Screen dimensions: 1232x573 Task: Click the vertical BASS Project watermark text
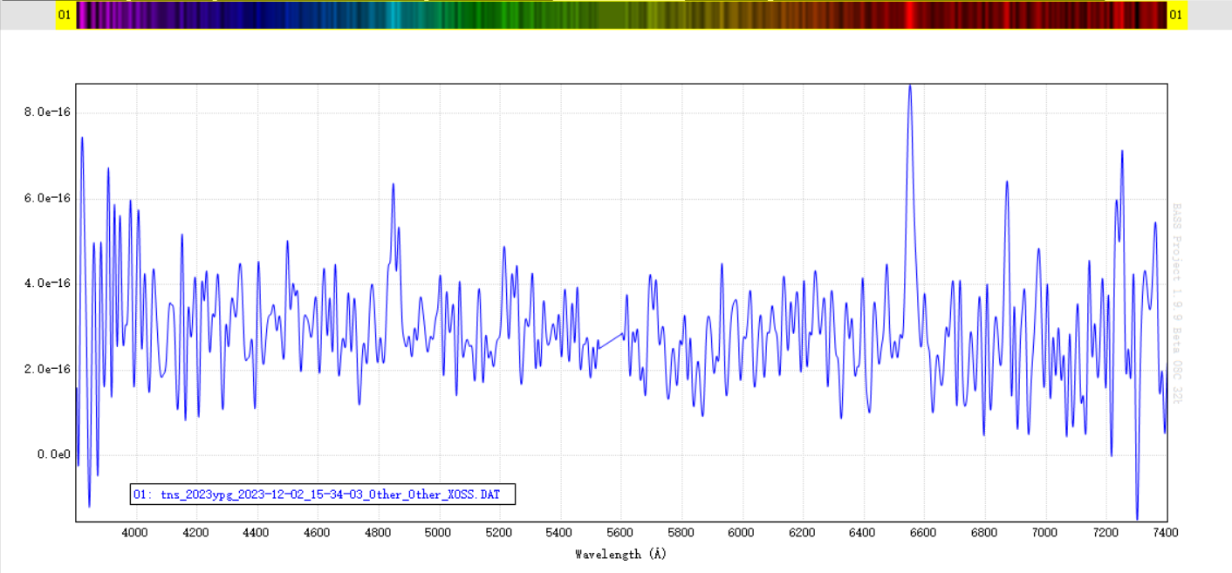tap(1176, 304)
